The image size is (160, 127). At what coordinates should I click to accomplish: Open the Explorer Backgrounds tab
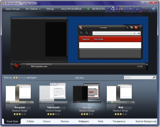(x=146, y=121)
